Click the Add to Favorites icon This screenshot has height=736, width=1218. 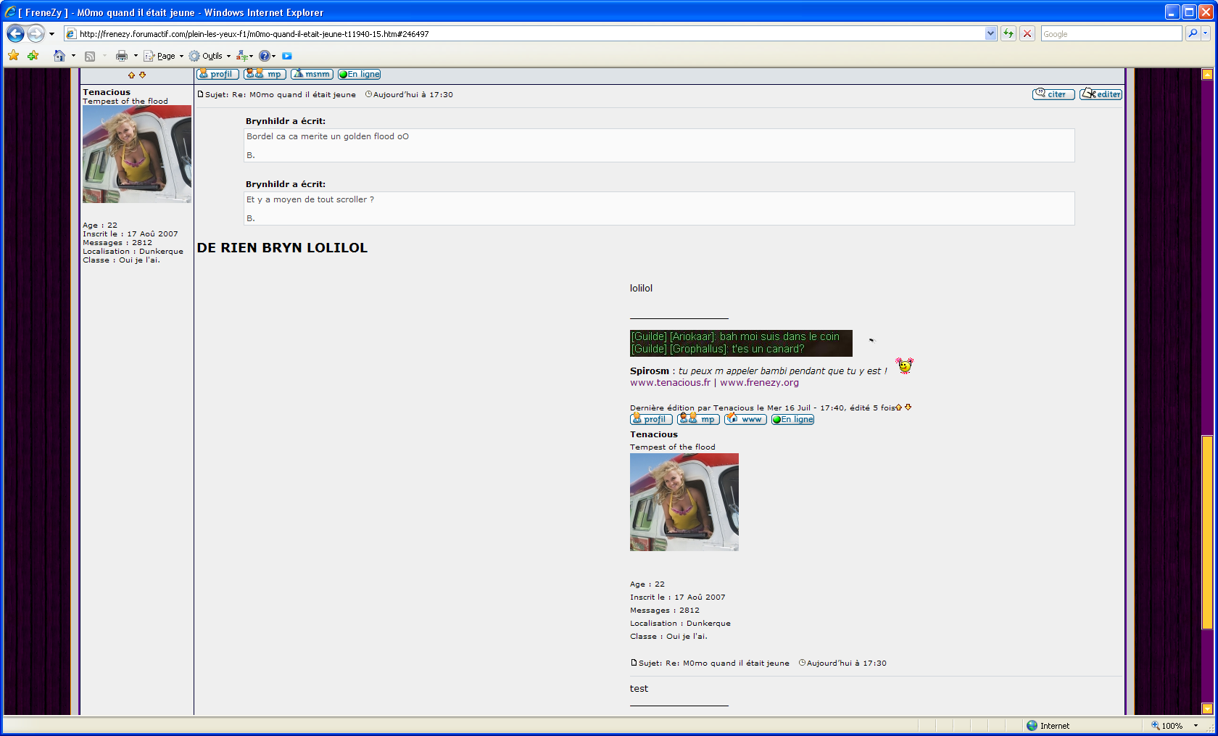click(33, 56)
